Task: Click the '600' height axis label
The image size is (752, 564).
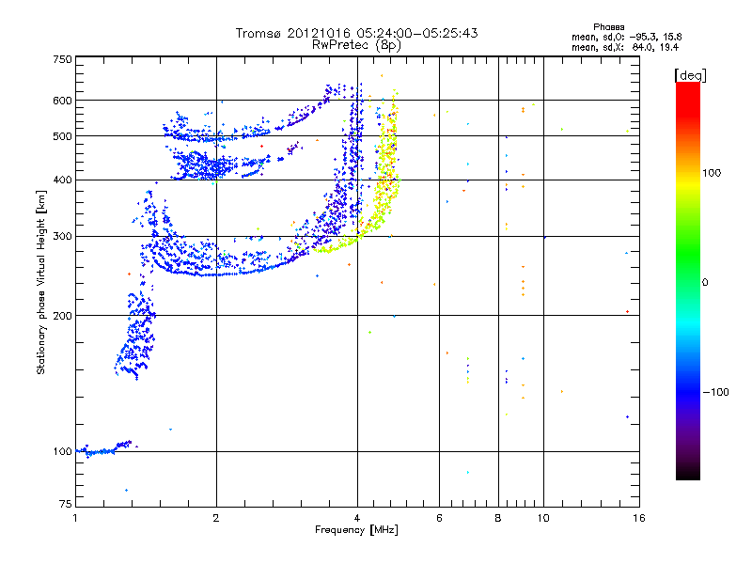Action: 62,101
